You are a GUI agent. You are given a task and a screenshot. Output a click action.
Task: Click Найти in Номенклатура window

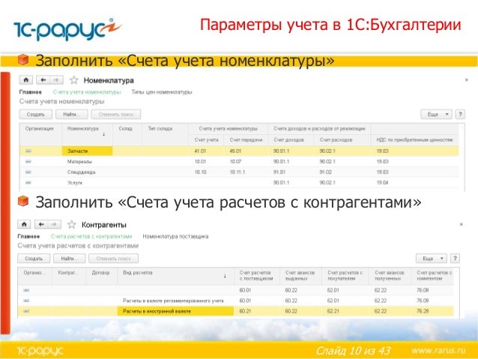pos(71,115)
